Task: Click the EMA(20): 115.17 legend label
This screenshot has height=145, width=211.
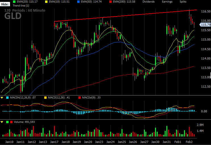Action: 27,2
